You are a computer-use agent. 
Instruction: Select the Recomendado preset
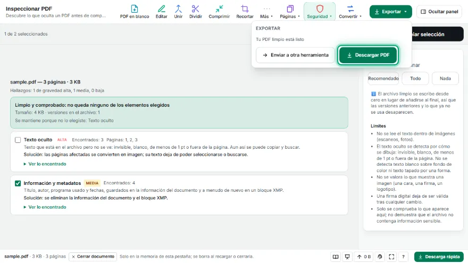[383, 79]
